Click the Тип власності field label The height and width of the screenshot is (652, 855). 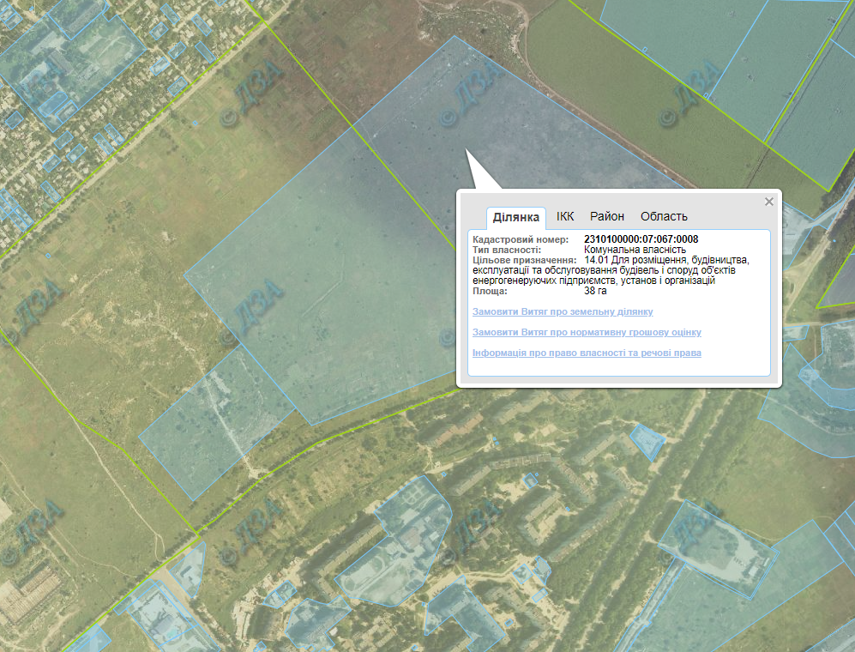507,250
